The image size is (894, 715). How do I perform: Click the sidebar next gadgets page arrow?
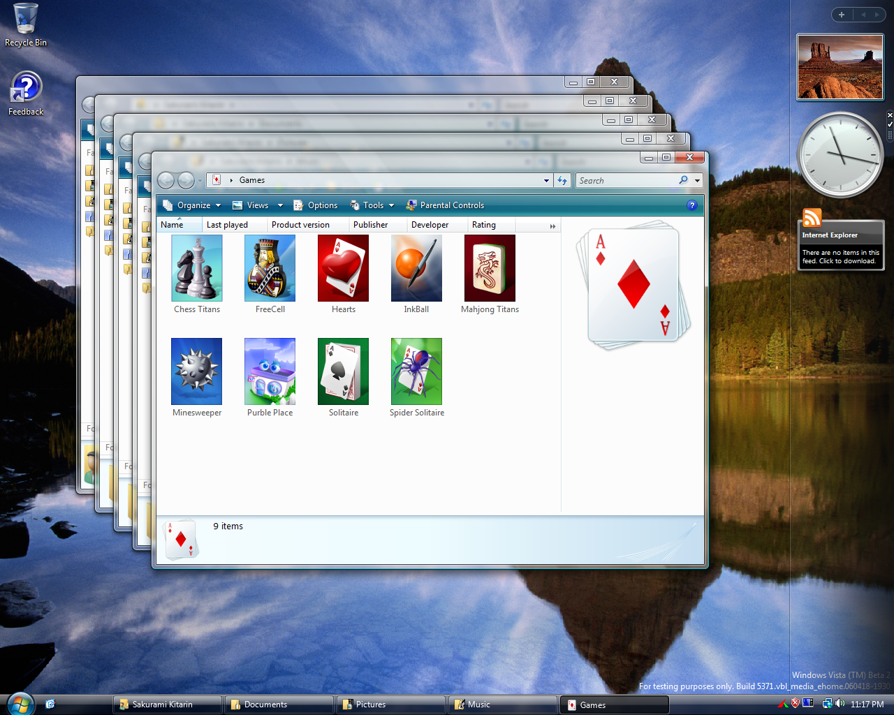click(x=876, y=15)
